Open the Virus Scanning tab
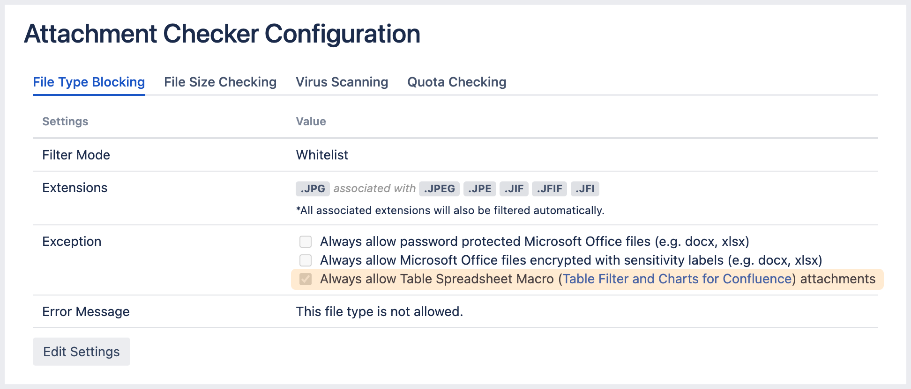The height and width of the screenshot is (389, 911). [342, 82]
